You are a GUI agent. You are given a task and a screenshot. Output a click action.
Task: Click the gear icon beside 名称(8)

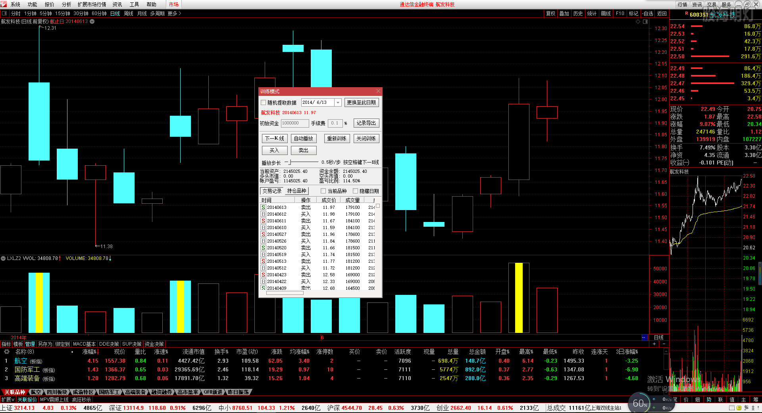click(x=7, y=352)
